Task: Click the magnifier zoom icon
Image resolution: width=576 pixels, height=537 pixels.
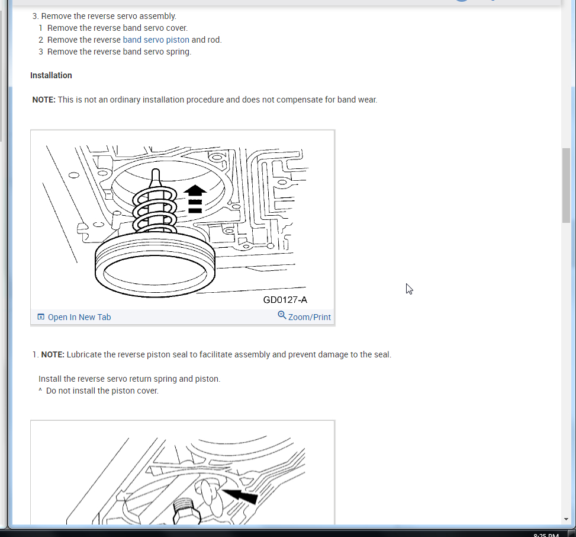Action: click(282, 315)
